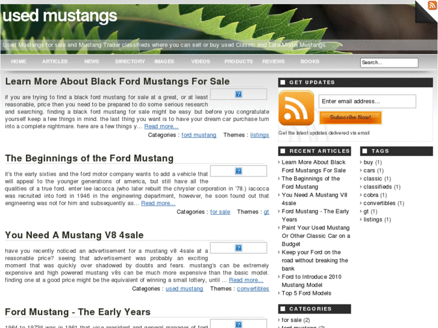Select the convertibles (1) tag in Tags

click(384, 203)
